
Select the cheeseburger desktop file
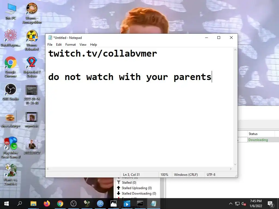pyautogui.click(x=11, y=119)
